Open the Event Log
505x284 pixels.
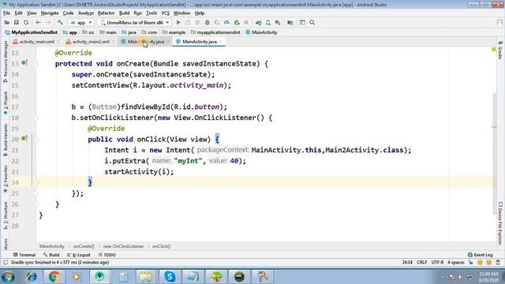point(481,255)
